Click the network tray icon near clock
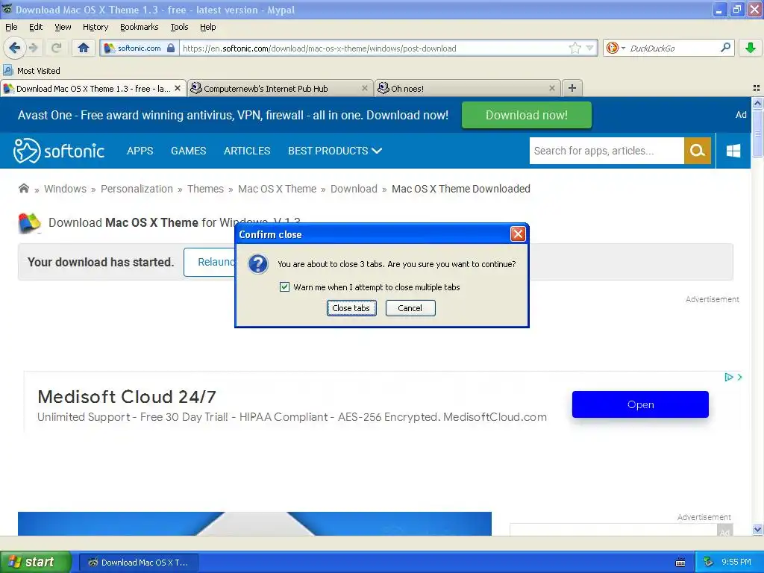 [709, 562]
